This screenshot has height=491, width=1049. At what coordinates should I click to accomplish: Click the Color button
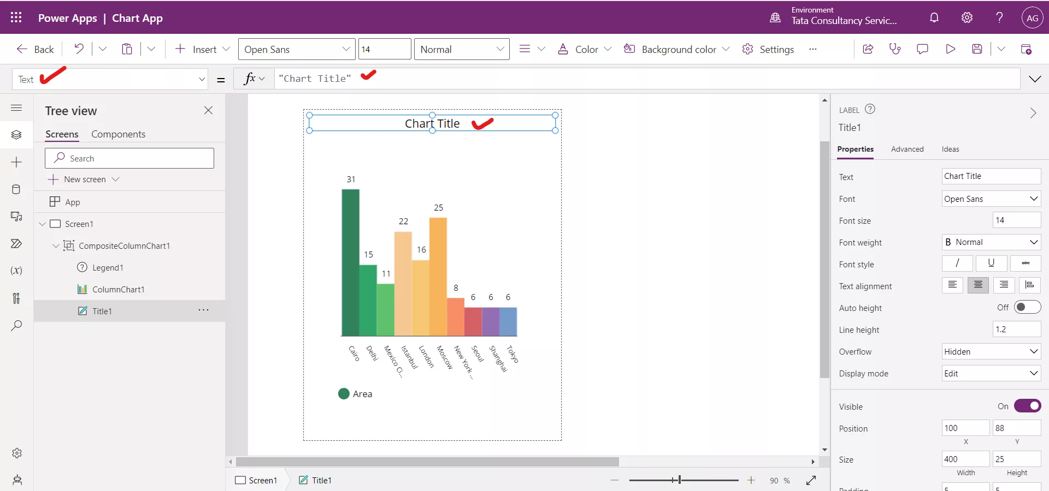pos(584,49)
